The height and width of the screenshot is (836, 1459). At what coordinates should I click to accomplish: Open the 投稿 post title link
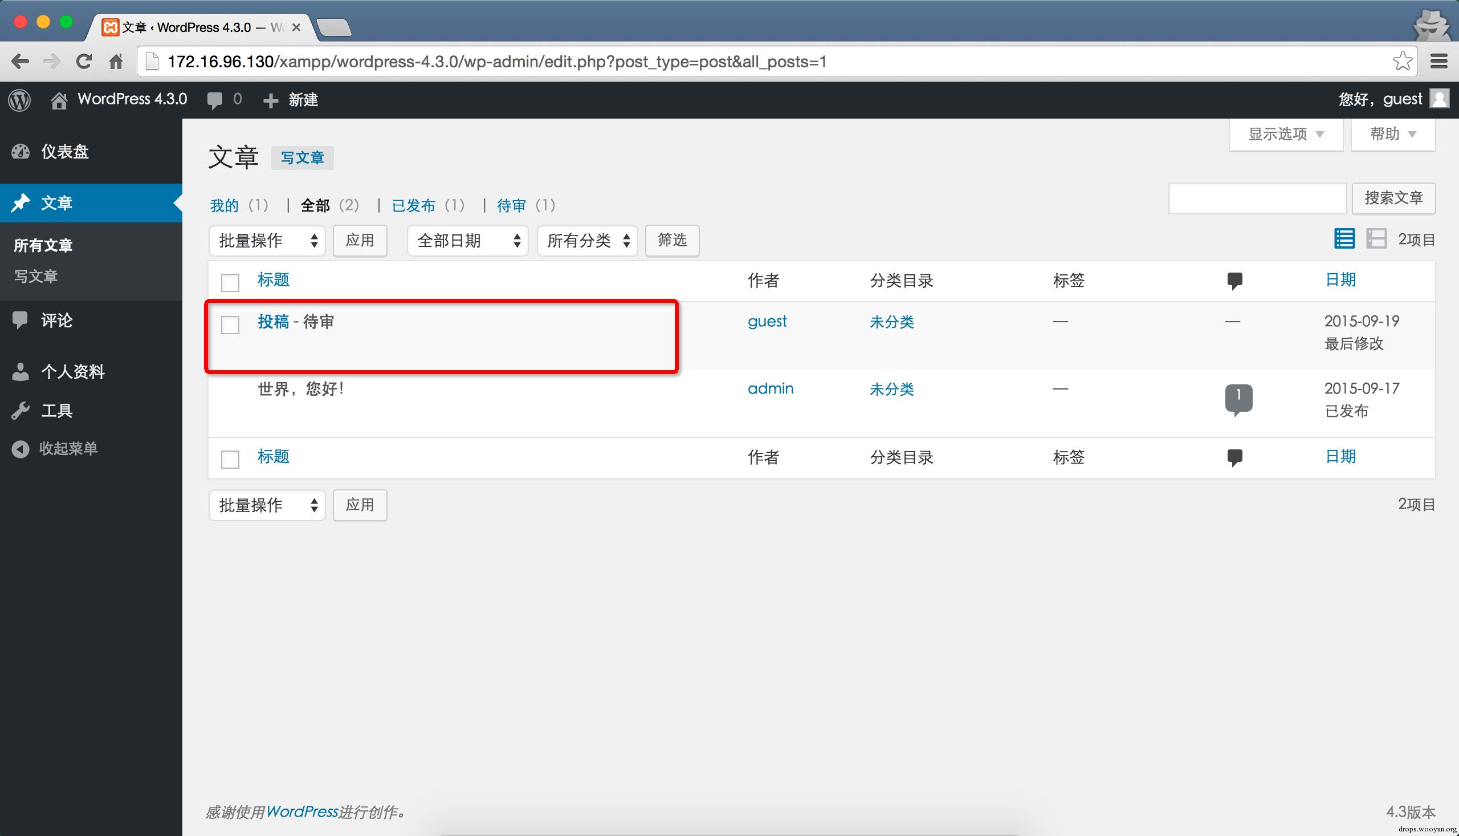tap(273, 322)
